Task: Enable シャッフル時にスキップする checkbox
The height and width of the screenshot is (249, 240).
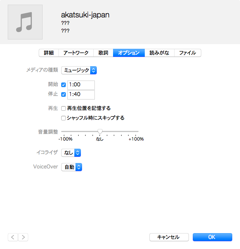Action: point(63,118)
